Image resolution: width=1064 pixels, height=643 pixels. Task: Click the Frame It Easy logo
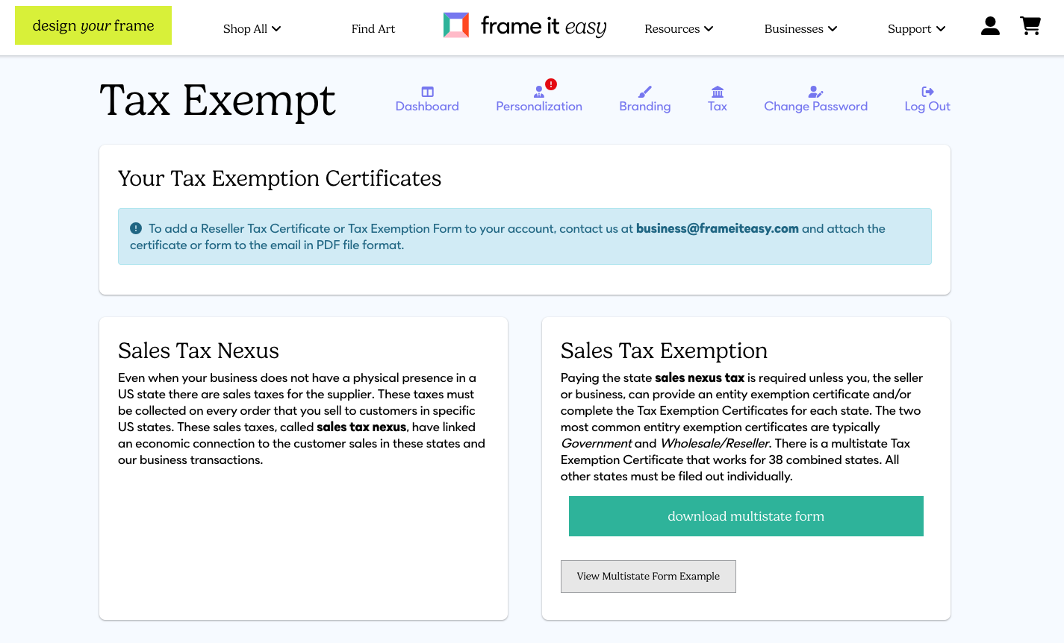point(525,26)
